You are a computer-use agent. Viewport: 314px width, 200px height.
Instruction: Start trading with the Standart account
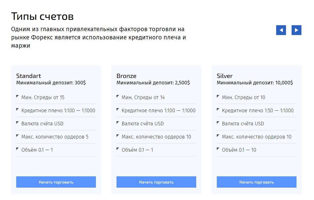click(x=56, y=182)
